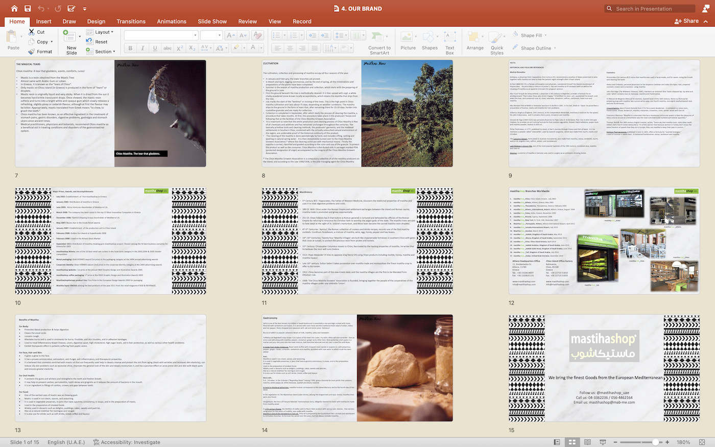Switch to Reading view in status bar

pos(588,442)
